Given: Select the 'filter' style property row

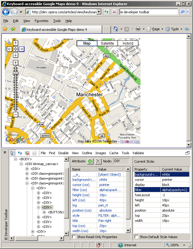Looking at the screenshot, I should coord(162,190).
